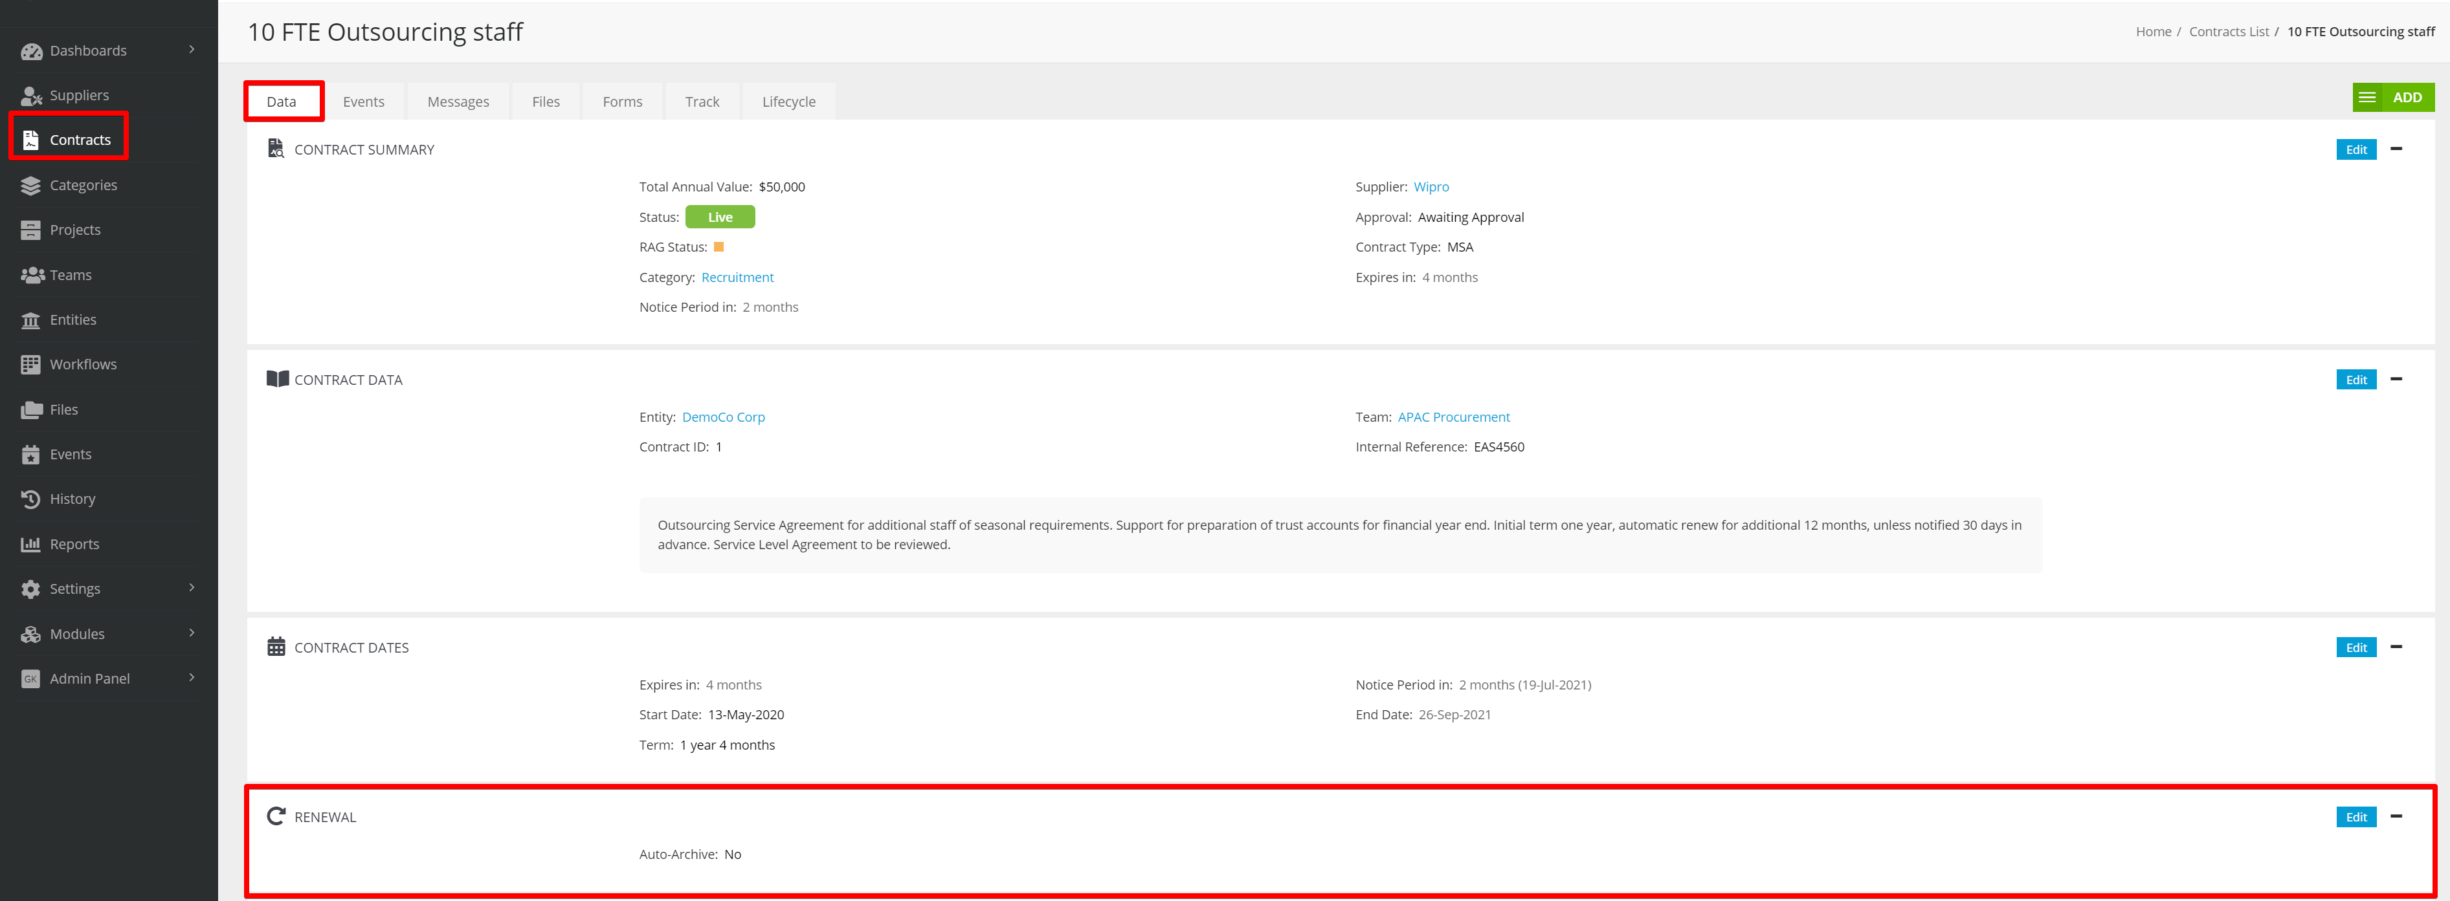Edit the Contract Summary section

tap(2356, 149)
